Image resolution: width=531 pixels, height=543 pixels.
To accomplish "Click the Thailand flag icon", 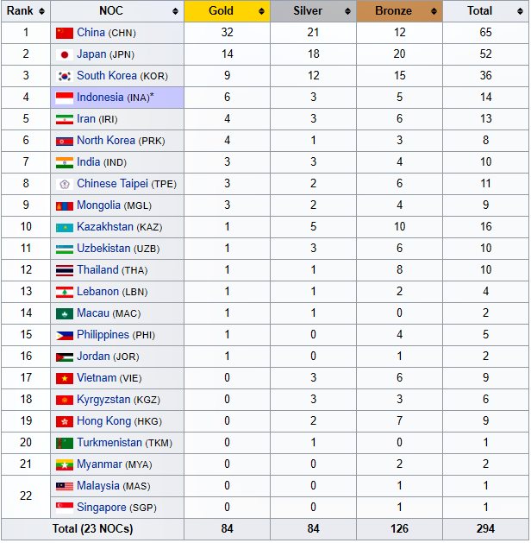I will [65, 270].
